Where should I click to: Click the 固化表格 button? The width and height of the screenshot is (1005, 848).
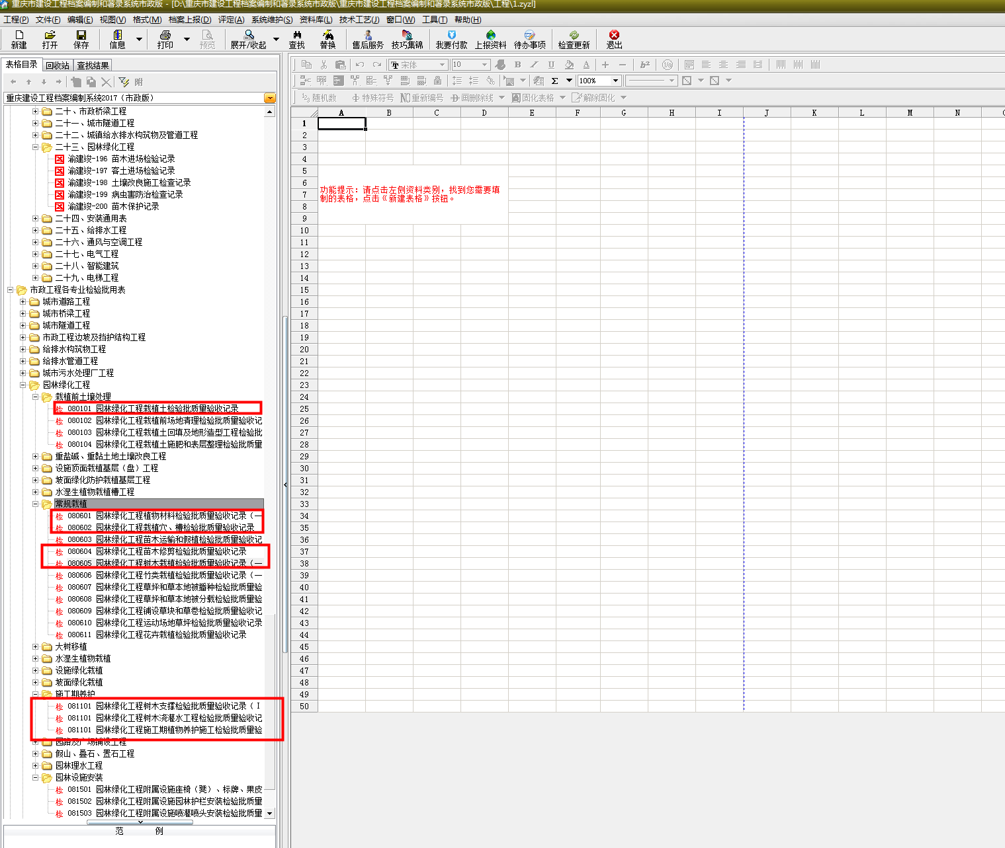click(533, 98)
